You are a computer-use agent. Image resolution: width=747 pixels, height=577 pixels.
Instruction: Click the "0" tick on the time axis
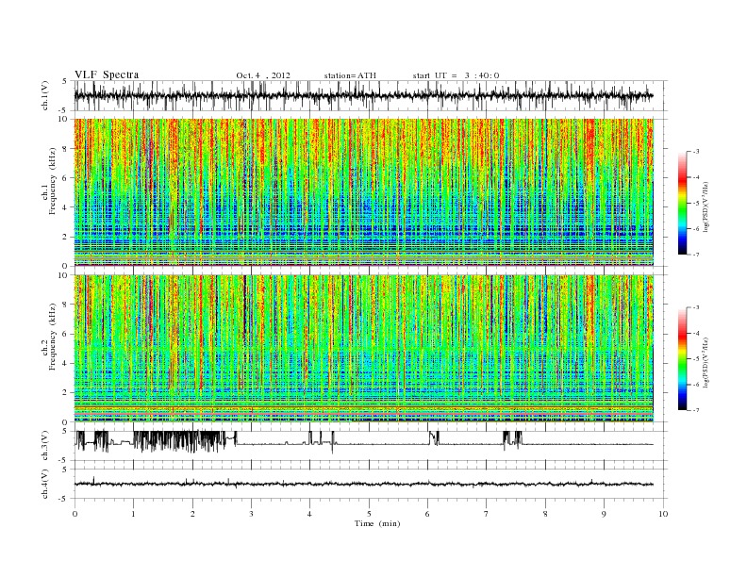75,514
